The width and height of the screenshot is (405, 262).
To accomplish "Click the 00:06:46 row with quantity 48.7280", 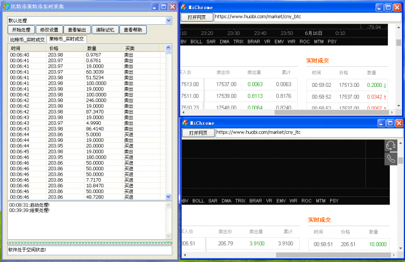I will [87, 197].
